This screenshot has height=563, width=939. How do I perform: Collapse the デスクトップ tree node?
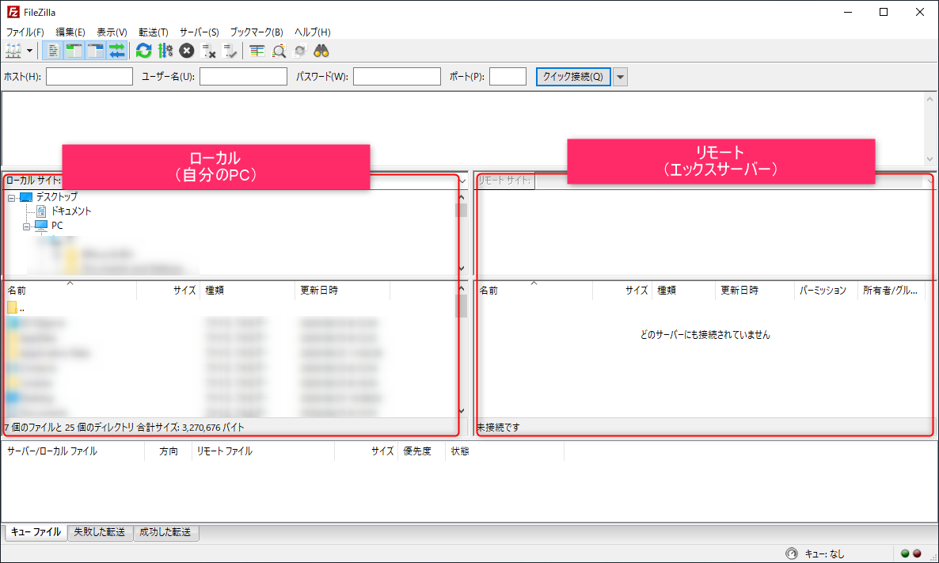[11, 197]
